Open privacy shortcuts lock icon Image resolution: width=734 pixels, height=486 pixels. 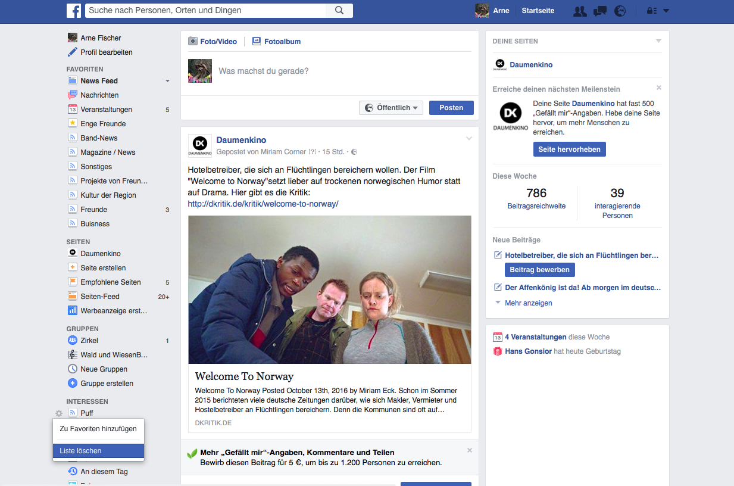click(x=651, y=11)
